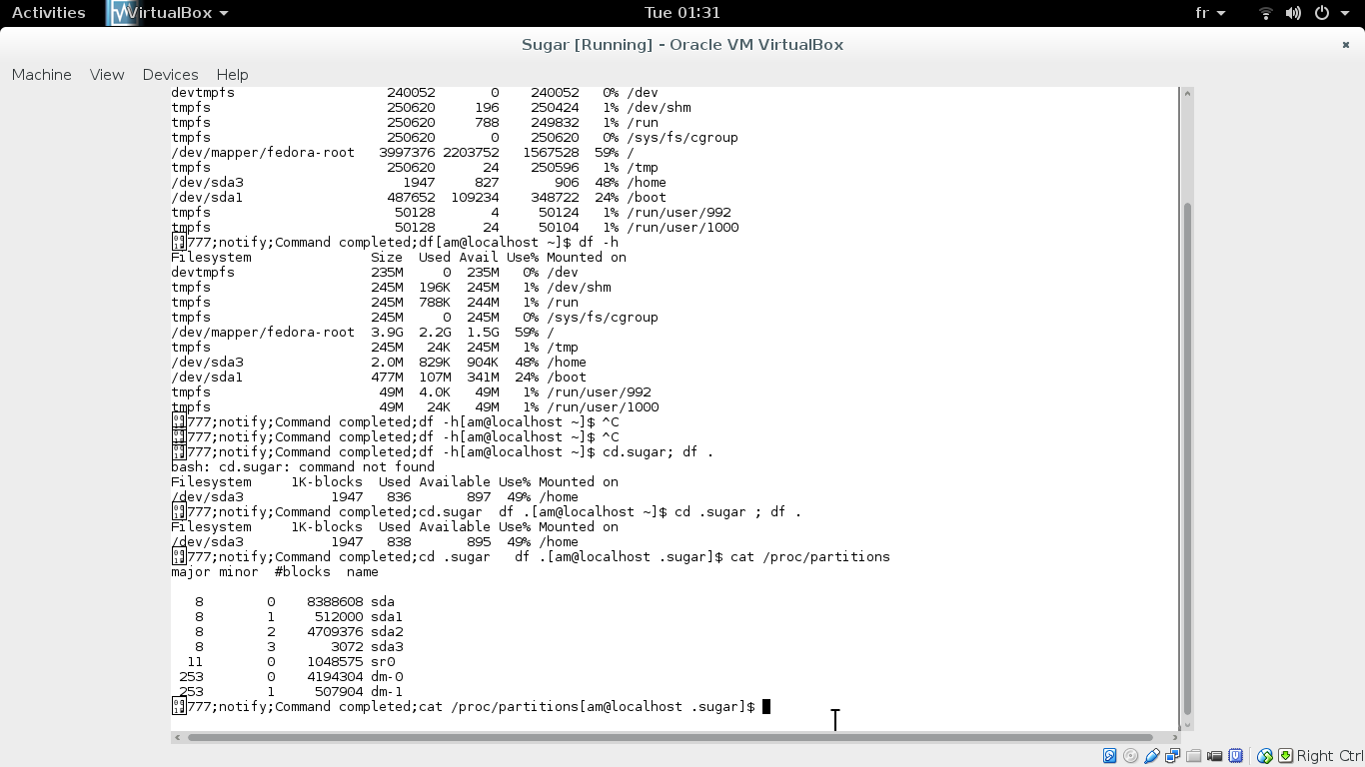This screenshot has width=1365, height=767.
Task: Click the terminal prompt cursor after .sugar]$
Action: 766,706
